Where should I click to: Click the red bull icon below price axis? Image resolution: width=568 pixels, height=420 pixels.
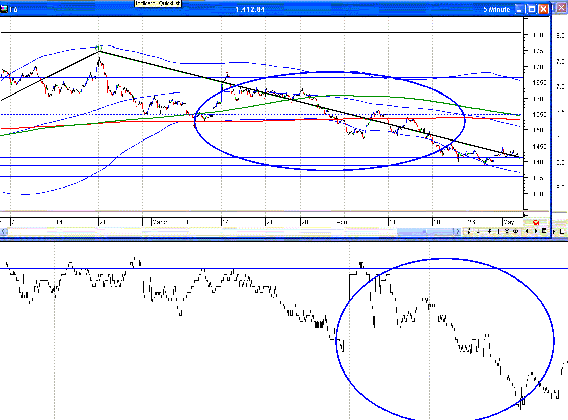click(x=535, y=222)
